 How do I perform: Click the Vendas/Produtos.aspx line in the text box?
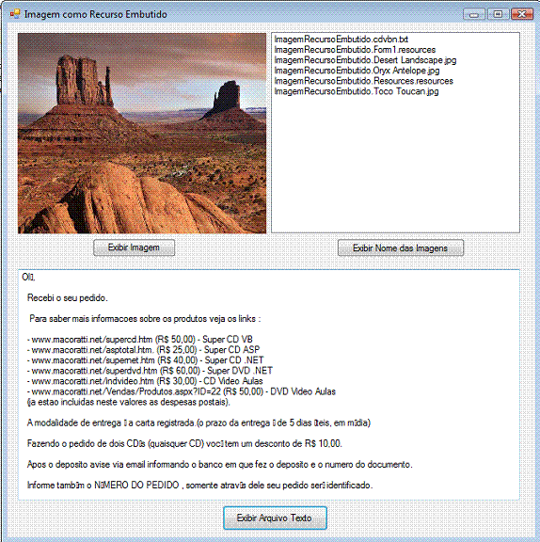pyautogui.click(x=182, y=391)
